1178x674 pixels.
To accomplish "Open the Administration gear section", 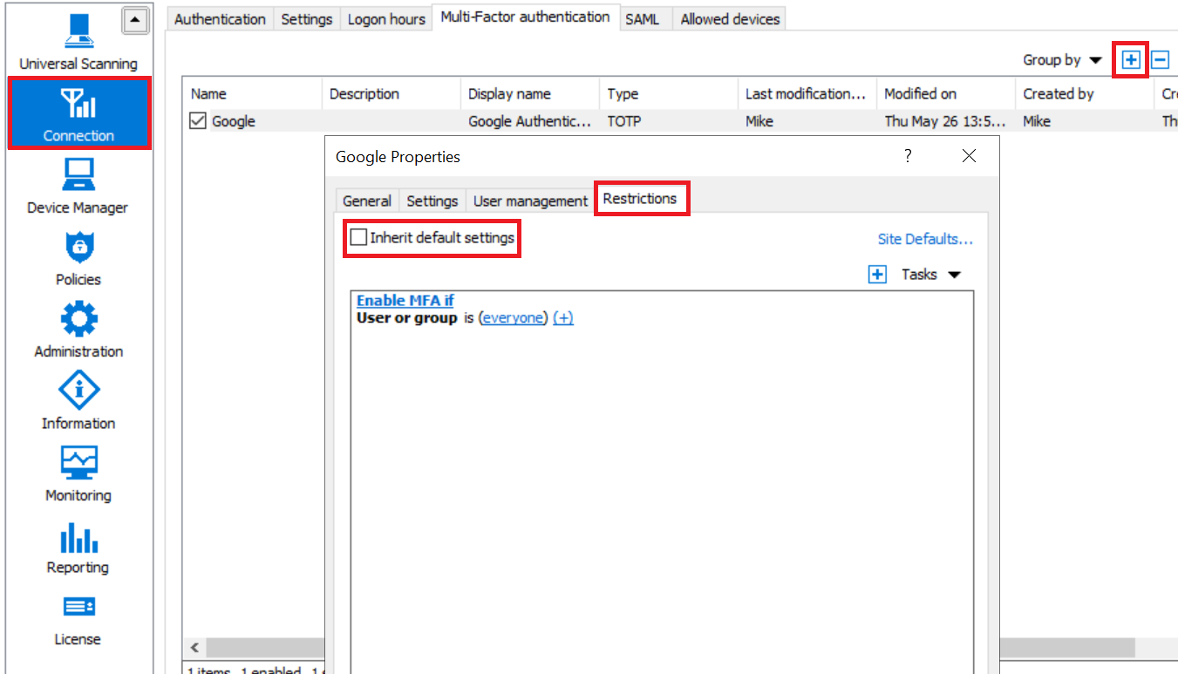I will point(78,330).
